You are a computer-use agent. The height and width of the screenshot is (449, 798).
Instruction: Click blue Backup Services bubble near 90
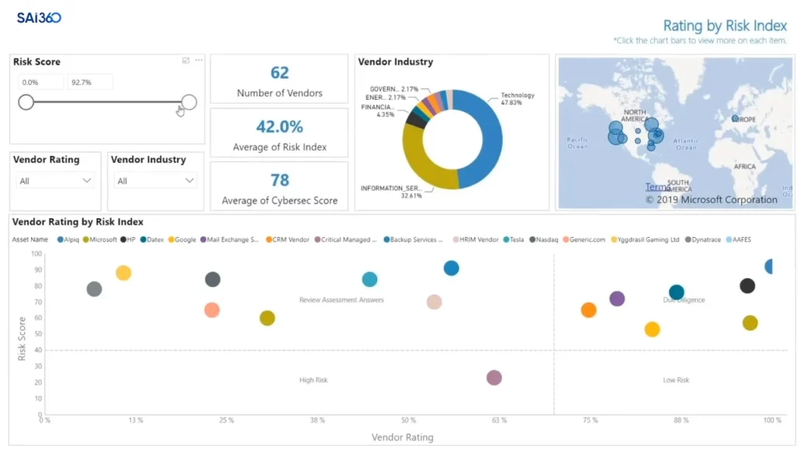tap(451, 268)
